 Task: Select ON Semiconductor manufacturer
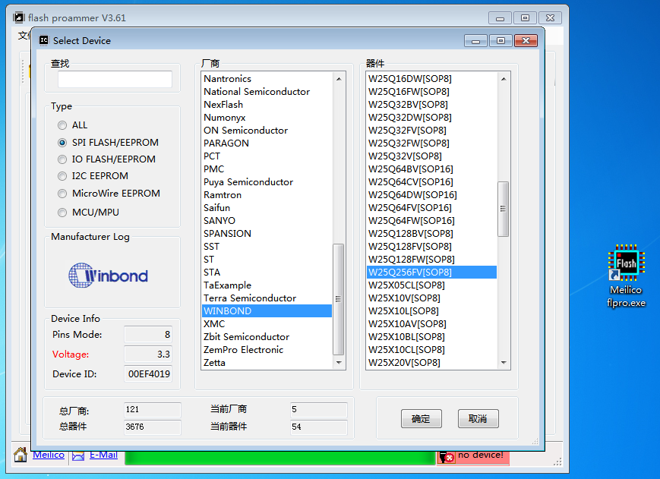coord(267,131)
